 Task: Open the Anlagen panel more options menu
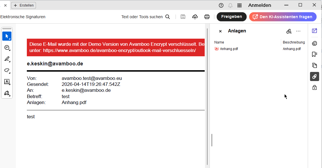point(298,31)
